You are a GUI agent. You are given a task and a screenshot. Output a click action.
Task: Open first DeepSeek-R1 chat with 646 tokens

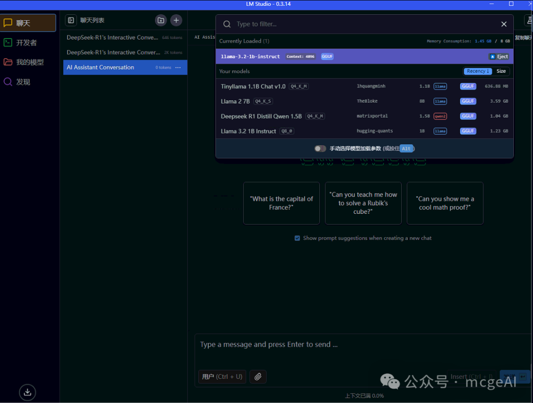tap(125, 38)
